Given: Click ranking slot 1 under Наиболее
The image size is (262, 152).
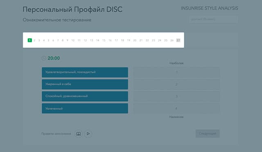Looking at the screenshot, I should (176, 73).
